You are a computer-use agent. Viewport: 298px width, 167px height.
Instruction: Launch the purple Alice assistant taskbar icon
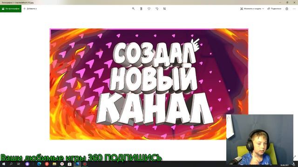pos(27,164)
